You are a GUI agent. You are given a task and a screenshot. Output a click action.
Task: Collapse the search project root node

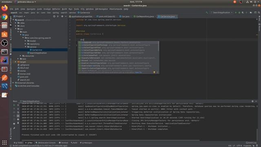click(13, 20)
